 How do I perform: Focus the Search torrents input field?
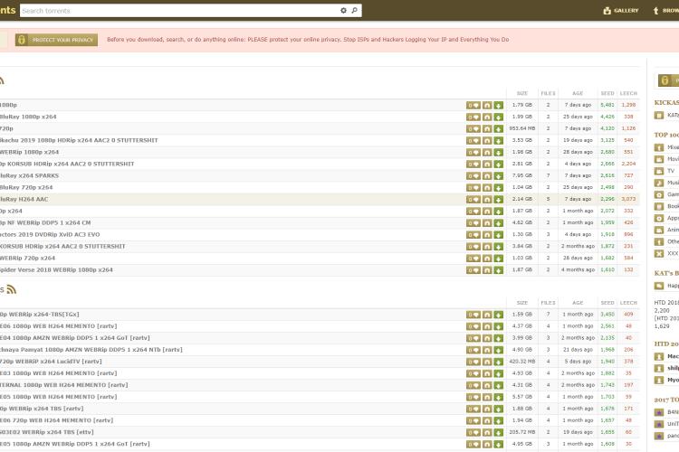(x=180, y=10)
